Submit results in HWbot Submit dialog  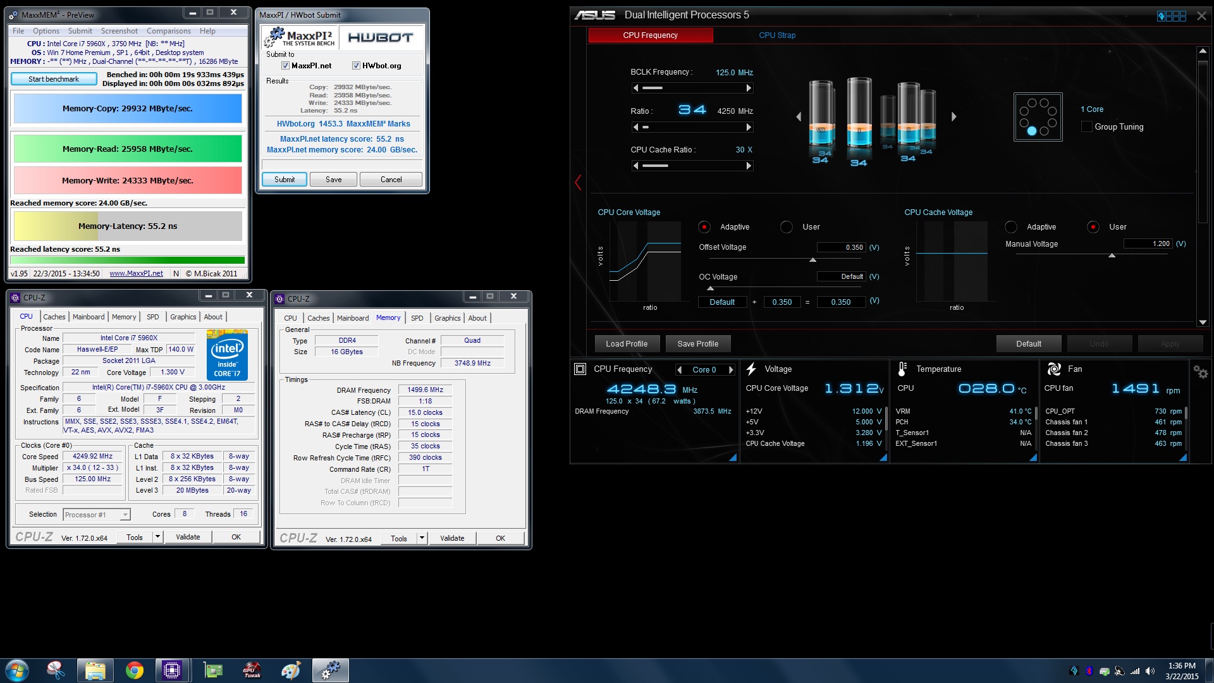(285, 180)
